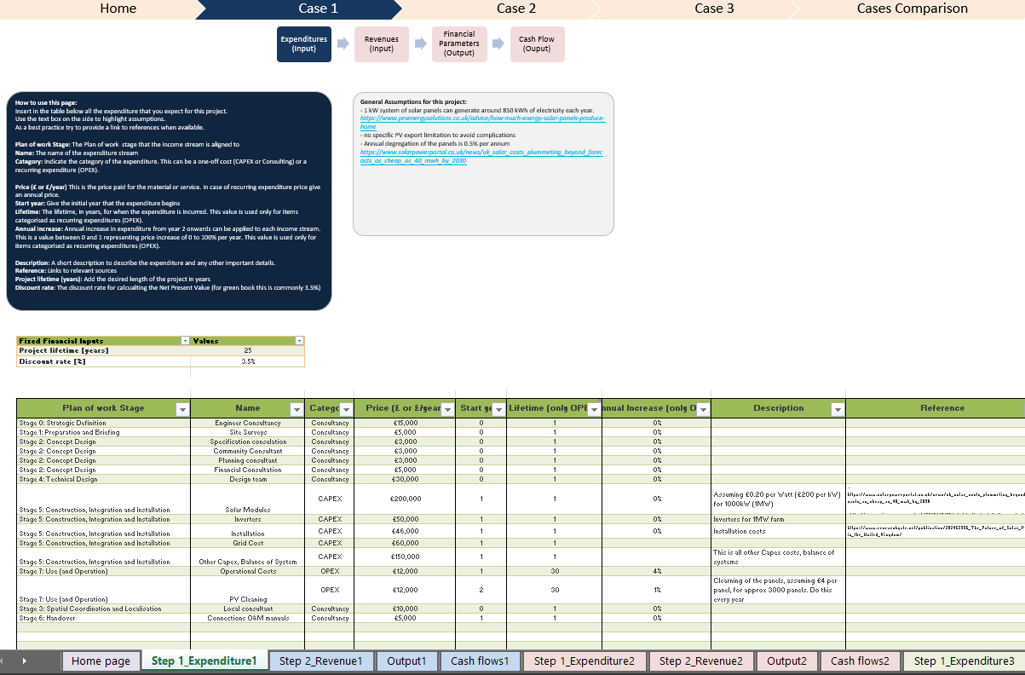The width and height of the screenshot is (1025, 675).
Task: Select the £30,000 Design team price cell
Action: coord(405,479)
